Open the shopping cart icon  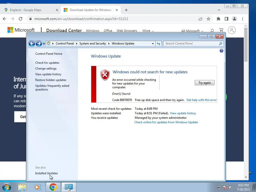tap(221, 30)
